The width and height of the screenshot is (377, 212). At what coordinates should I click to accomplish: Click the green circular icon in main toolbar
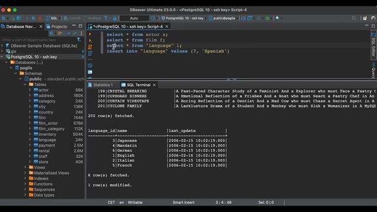tap(267, 18)
